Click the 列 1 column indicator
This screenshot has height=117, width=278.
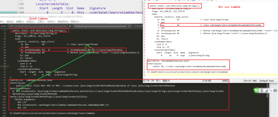tap(158, 81)
